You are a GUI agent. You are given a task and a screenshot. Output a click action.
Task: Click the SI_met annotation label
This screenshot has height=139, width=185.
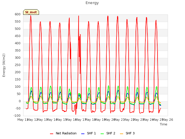pos(31,12)
